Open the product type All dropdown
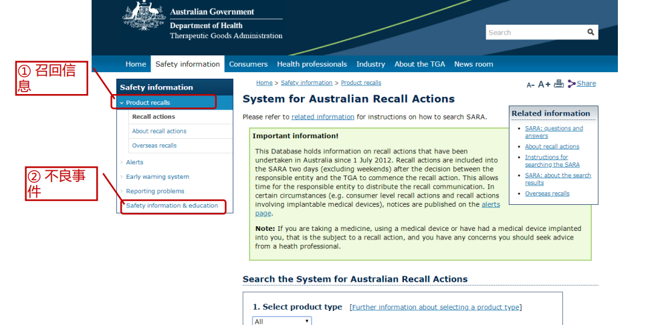This screenshot has height=325, width=658. click(x=282, y=321)
